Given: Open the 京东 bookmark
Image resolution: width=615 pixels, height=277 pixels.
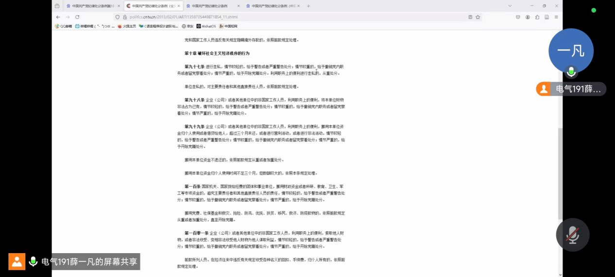Looking at the screenshot, I should 188,26.
